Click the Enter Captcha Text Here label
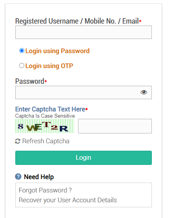 50,109
